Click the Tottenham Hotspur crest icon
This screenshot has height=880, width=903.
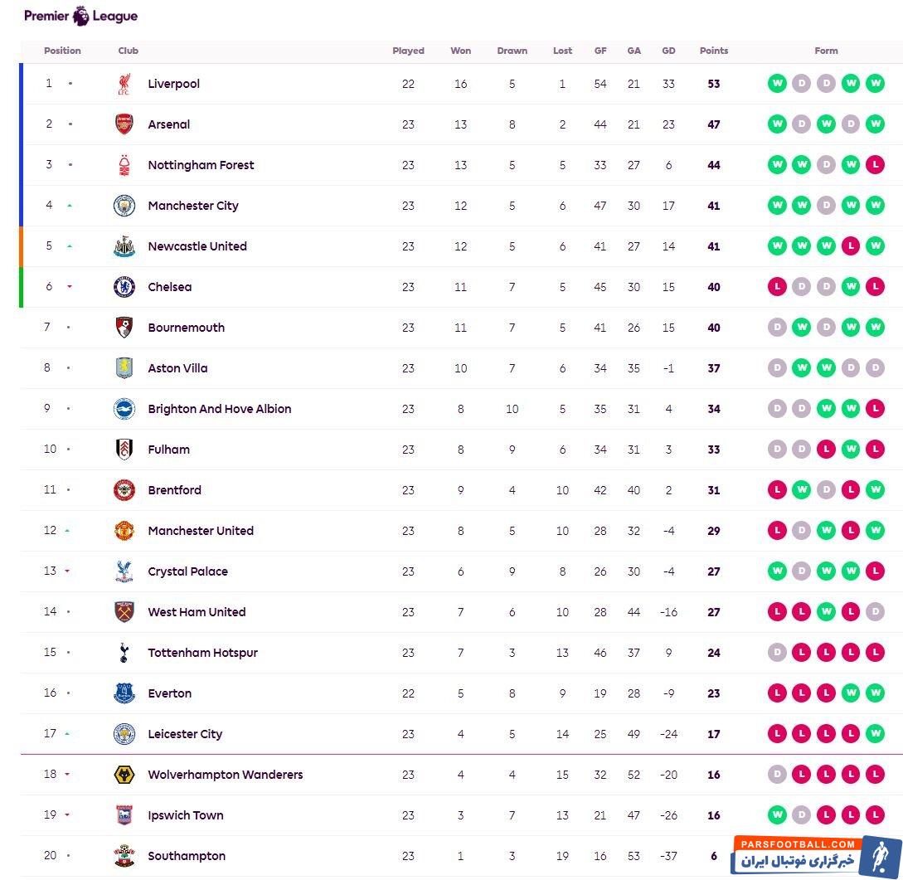[124, 653]
